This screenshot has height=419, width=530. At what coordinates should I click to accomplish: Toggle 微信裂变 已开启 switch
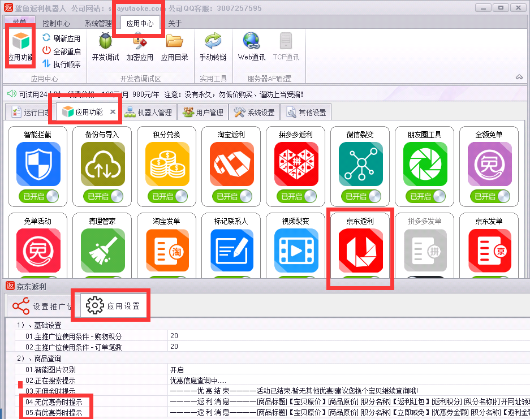point(361,196)
